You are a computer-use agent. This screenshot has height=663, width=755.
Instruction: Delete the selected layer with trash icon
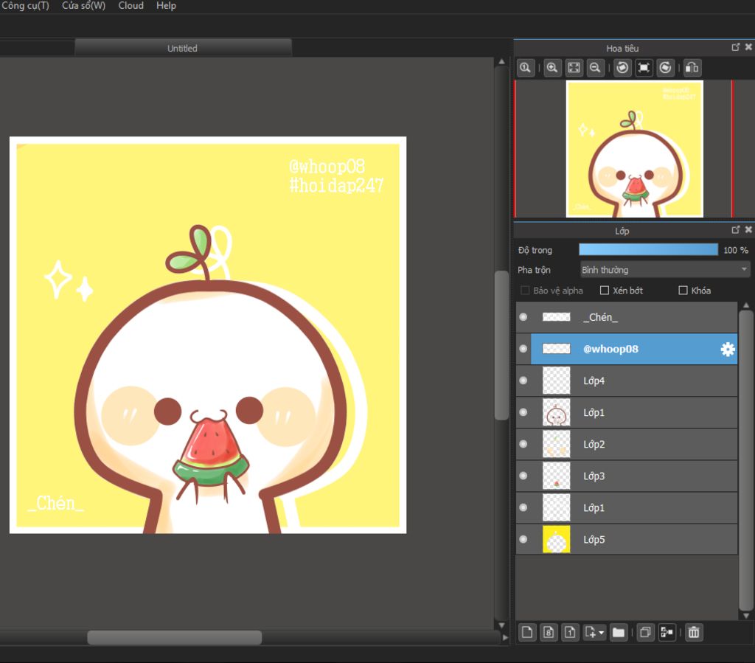point(694,632)
